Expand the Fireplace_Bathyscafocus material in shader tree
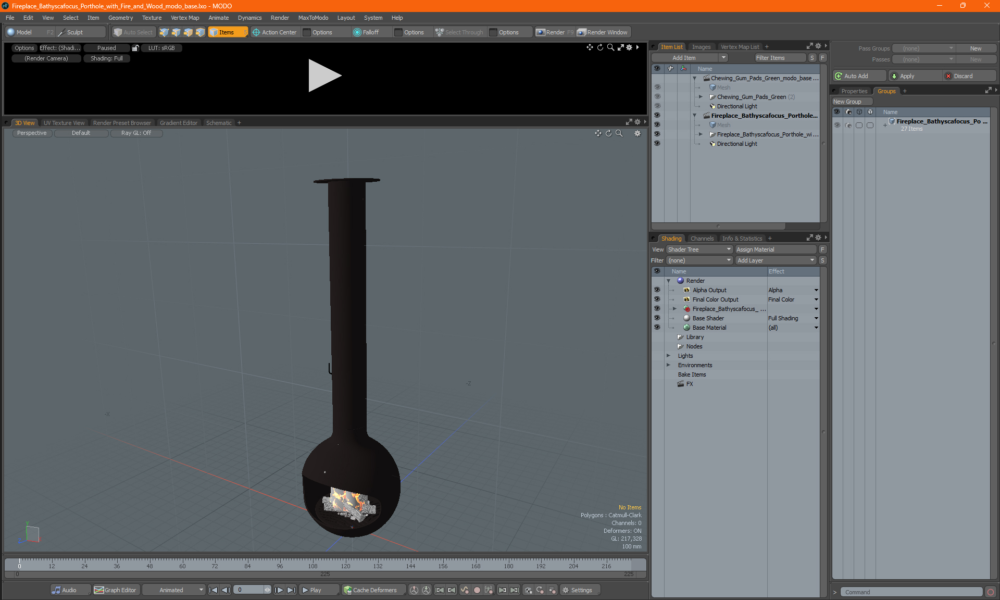This screenshot has height=600, width=1000. coord(674,309)
